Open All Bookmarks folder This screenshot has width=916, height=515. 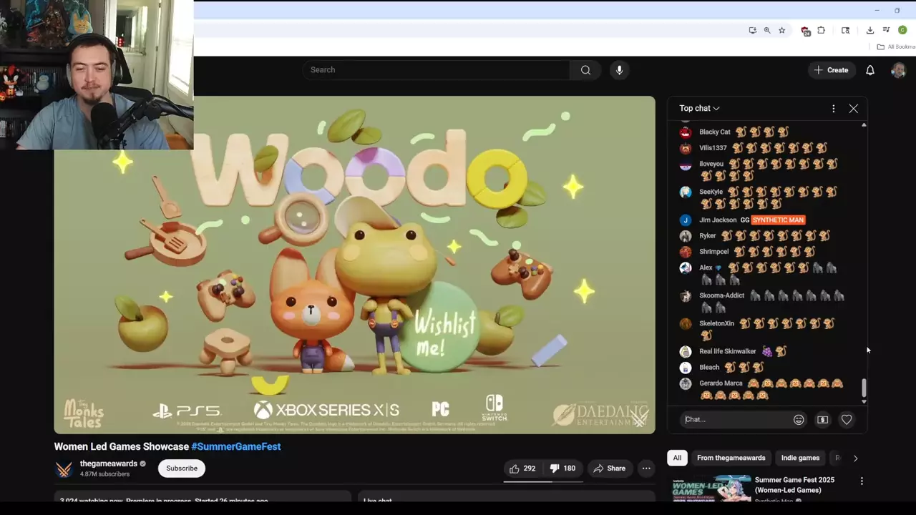point(896,46)
